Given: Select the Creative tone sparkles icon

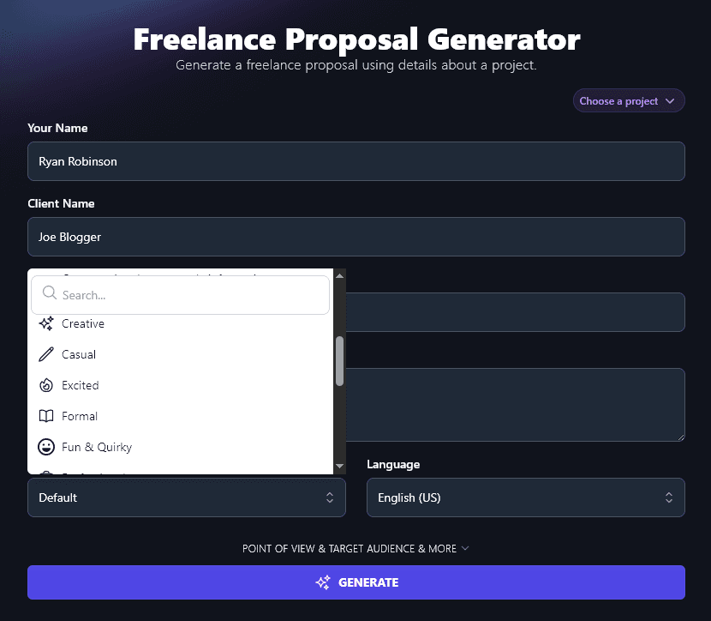Looking at the screenshot, I should (47, 323).
